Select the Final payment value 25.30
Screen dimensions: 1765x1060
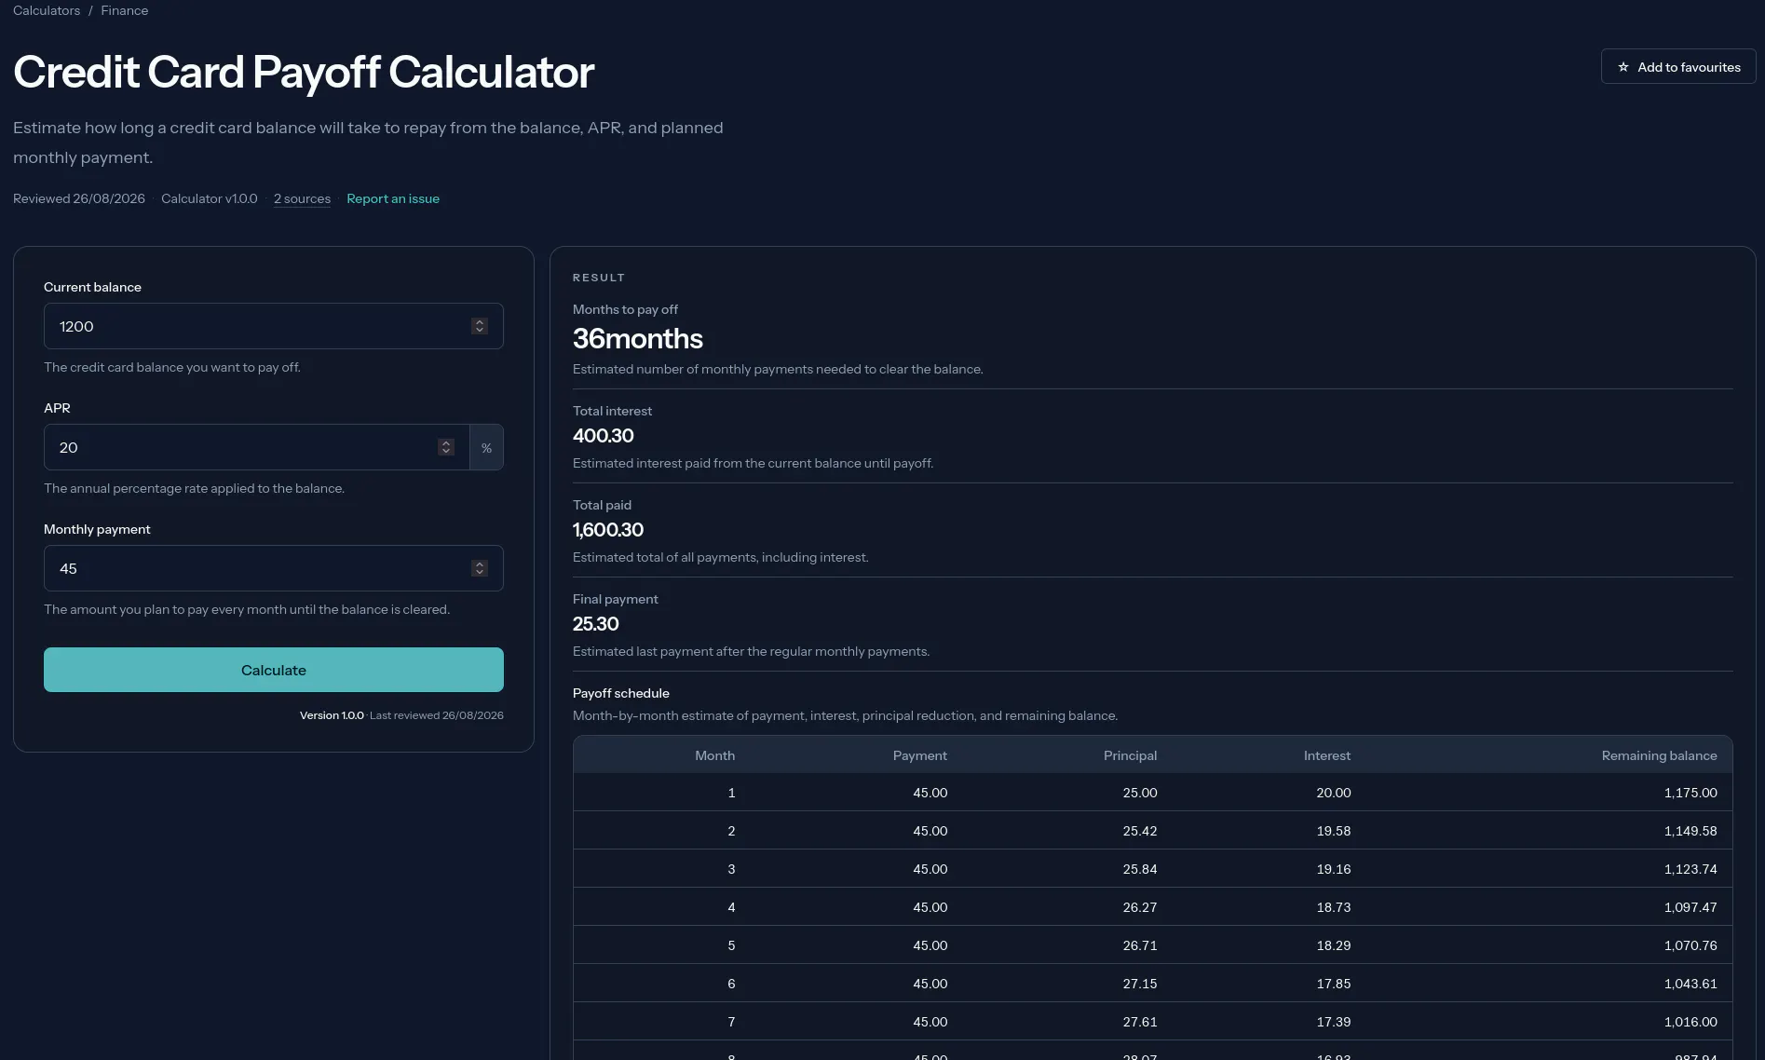click(596, 624)
